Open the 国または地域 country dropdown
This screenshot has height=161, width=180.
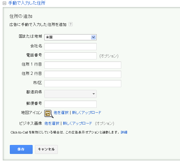click(x=70, y=37)
